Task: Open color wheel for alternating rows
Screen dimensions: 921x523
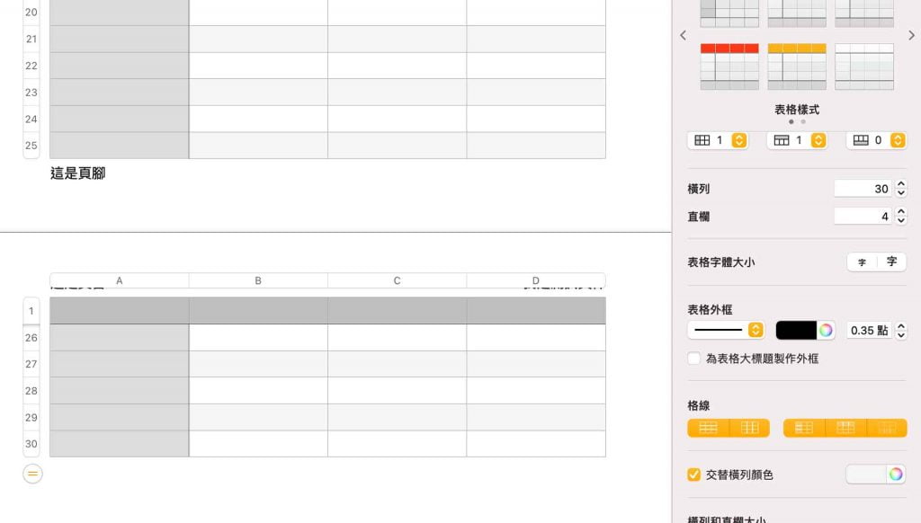Action: [x=896, y=474]
